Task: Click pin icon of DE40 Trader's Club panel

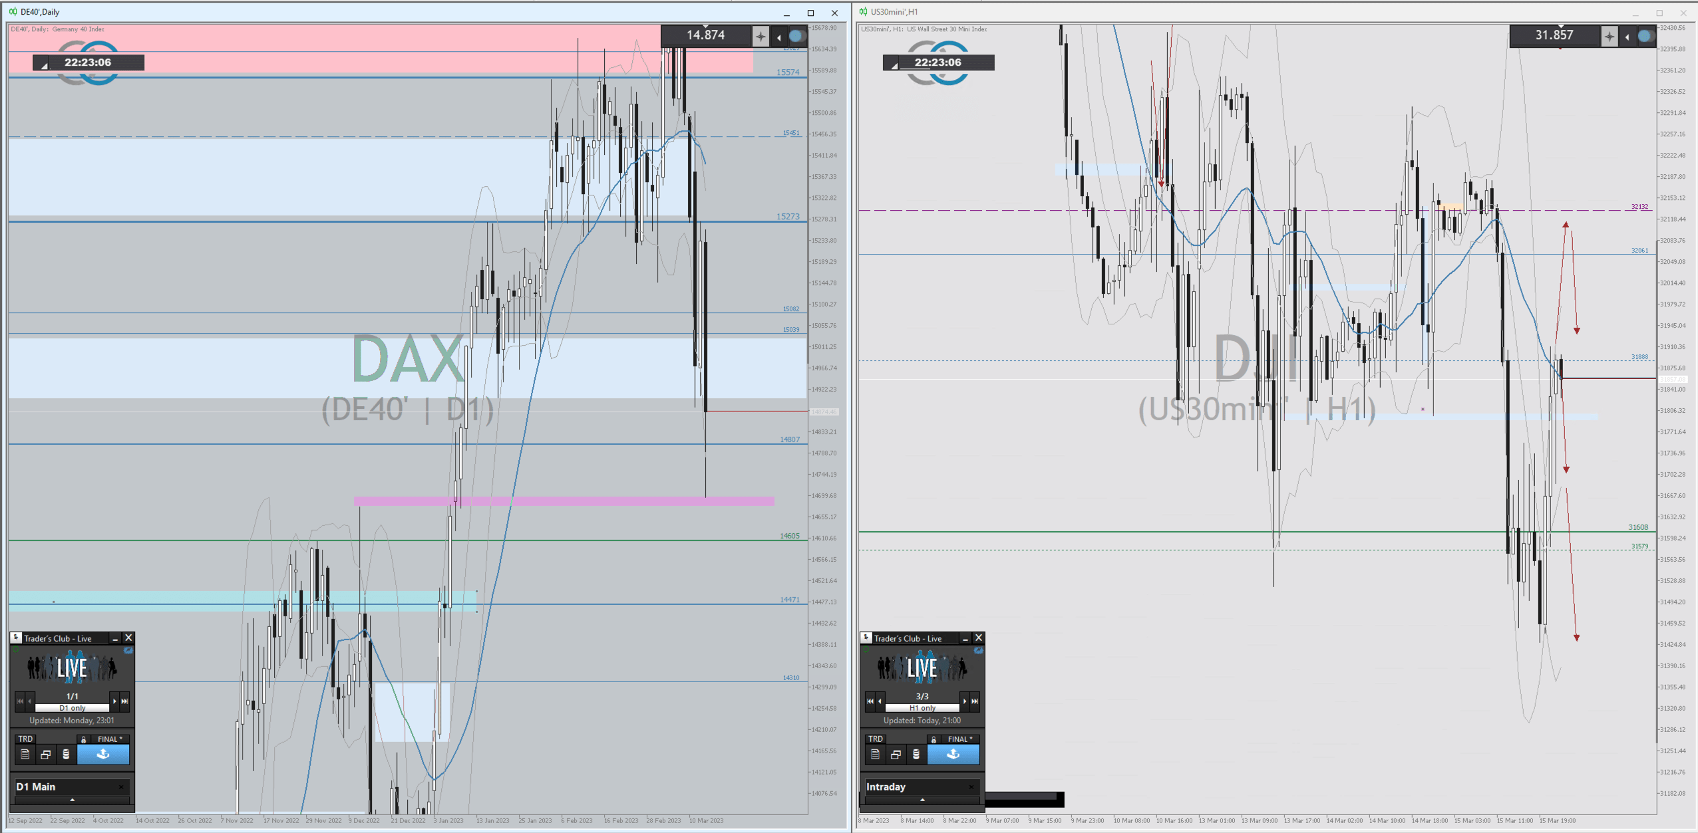Action: click(17, 638)
